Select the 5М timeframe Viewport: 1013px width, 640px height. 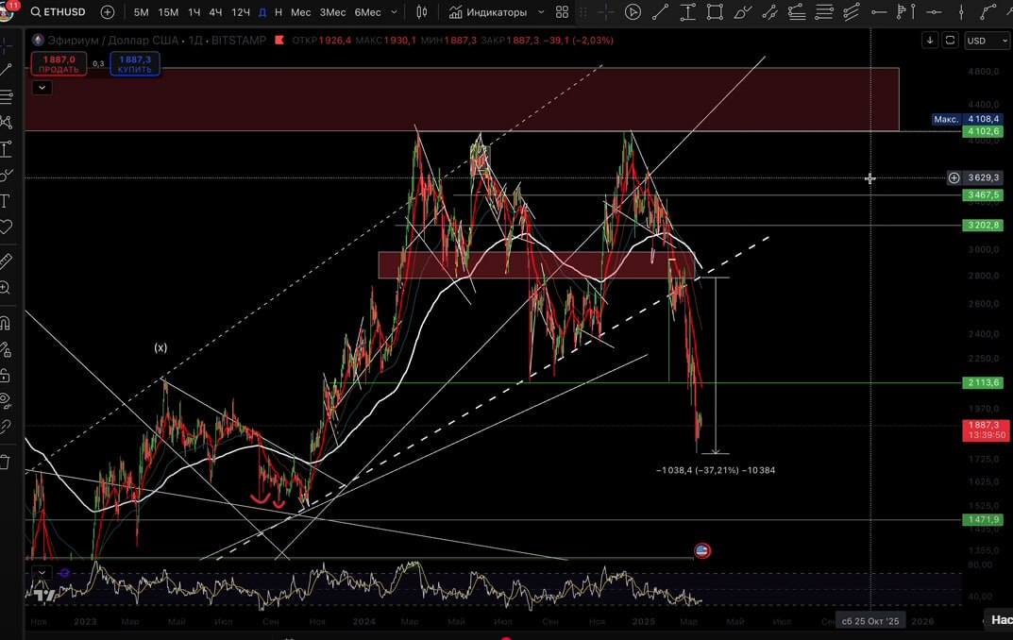pos(141,11)
